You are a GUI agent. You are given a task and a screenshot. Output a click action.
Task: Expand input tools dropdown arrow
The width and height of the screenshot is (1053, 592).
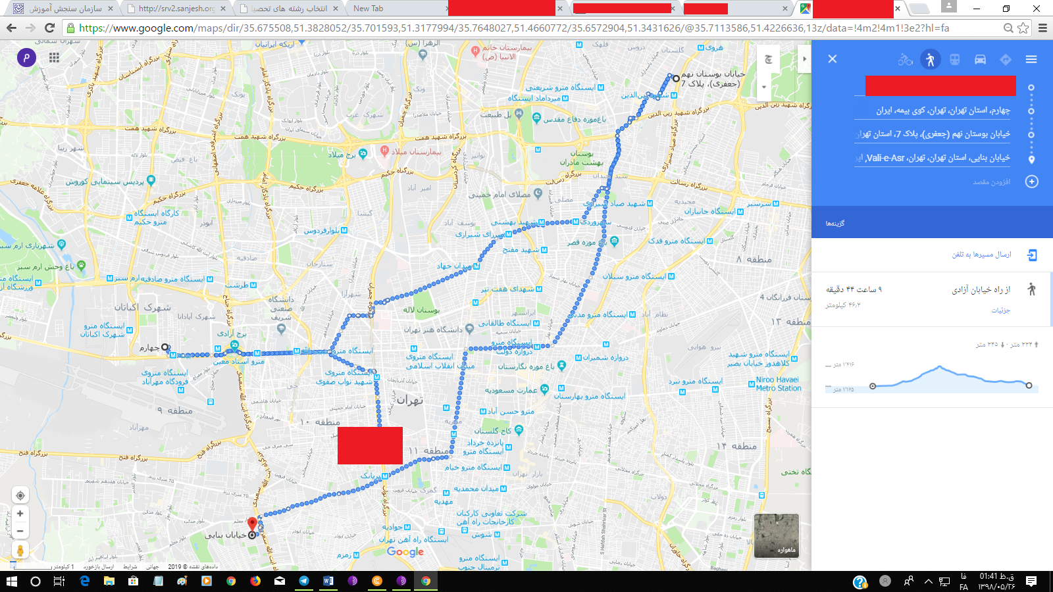click(764, 87)
